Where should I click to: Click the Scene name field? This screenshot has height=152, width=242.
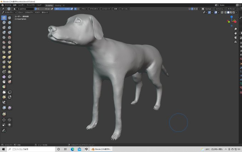point(227,5)
